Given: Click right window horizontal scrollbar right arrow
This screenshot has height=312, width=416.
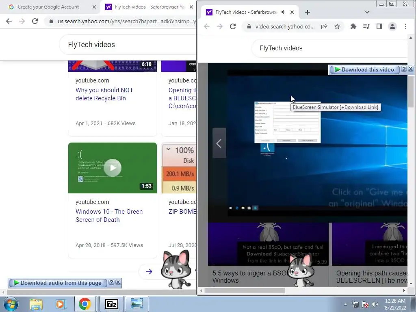Looking at the screenshot, I should [404, 291].
